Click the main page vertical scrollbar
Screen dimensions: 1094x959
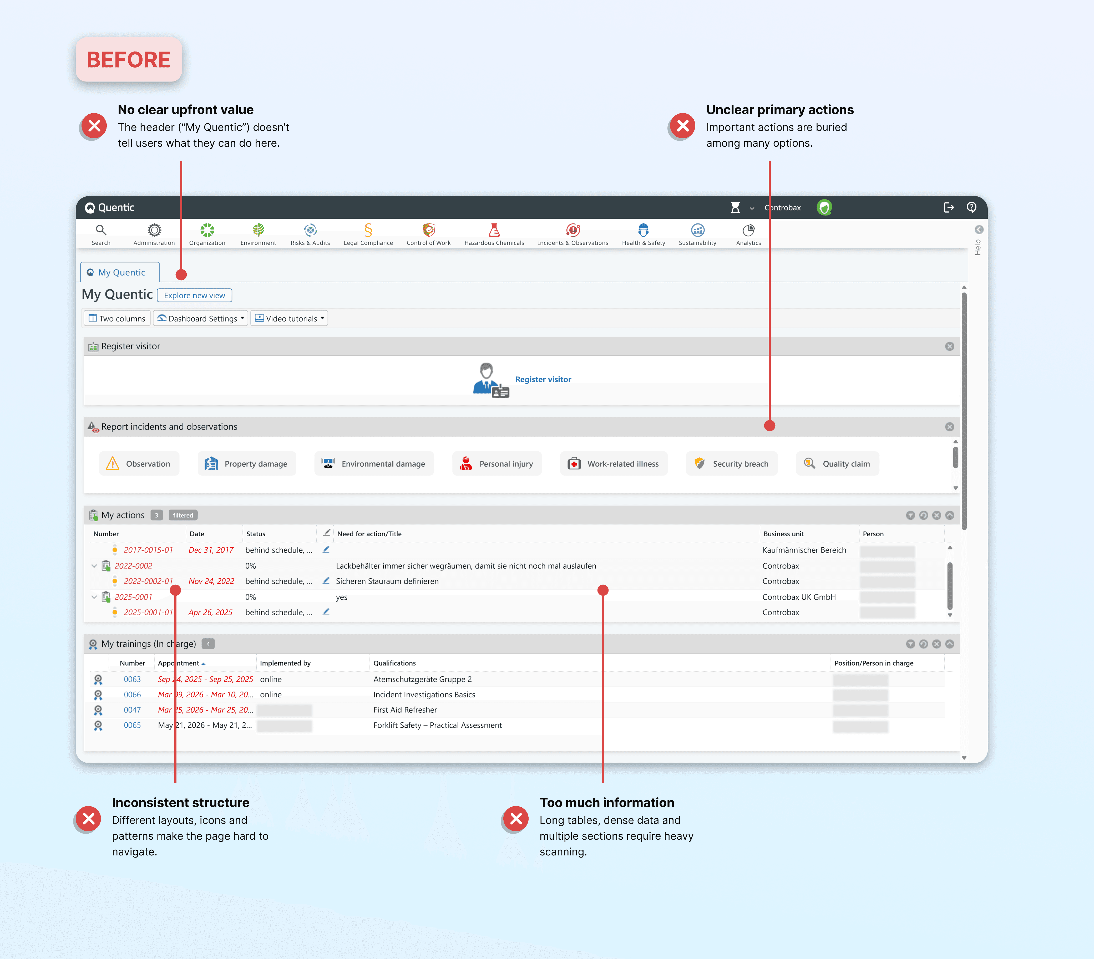click(x=964, y=411)
